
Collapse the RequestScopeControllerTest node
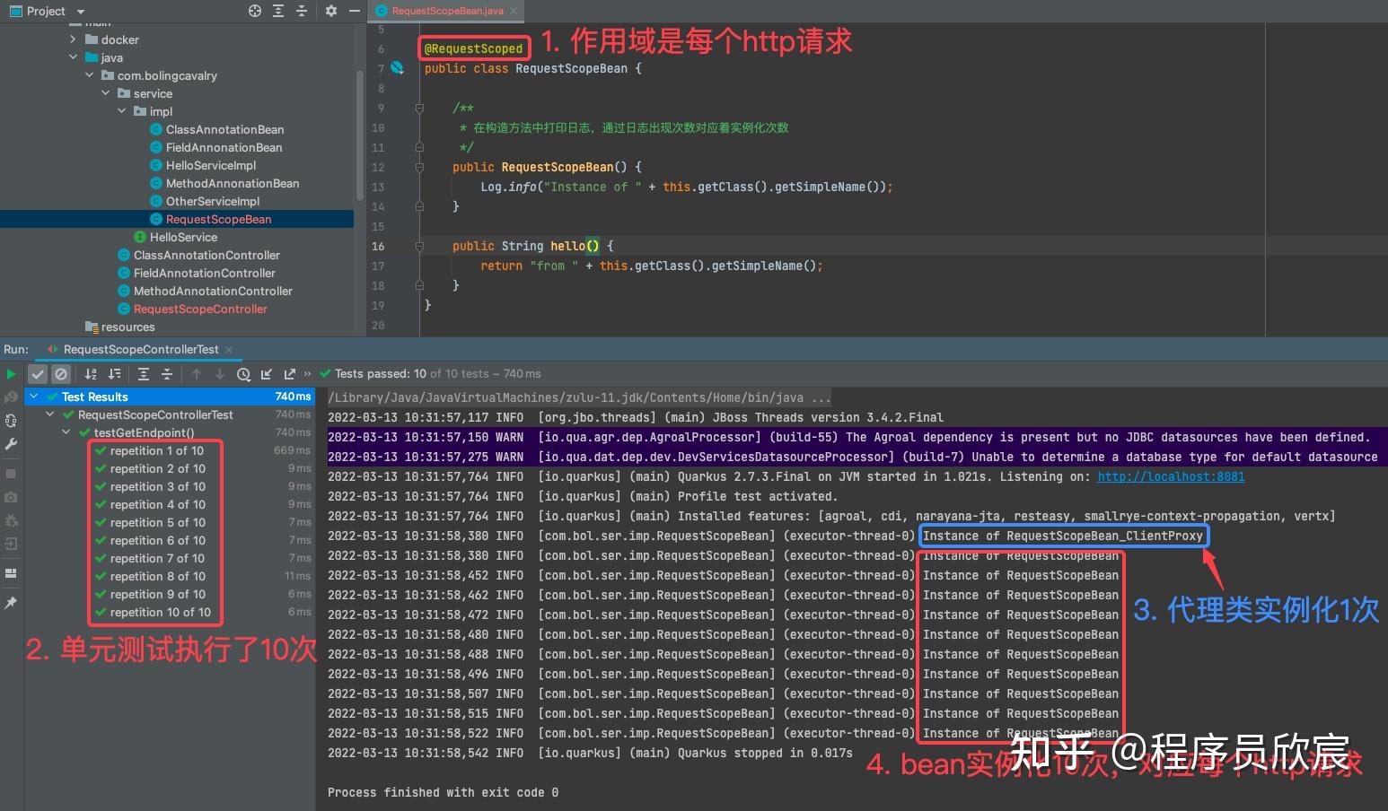[50, 414]
